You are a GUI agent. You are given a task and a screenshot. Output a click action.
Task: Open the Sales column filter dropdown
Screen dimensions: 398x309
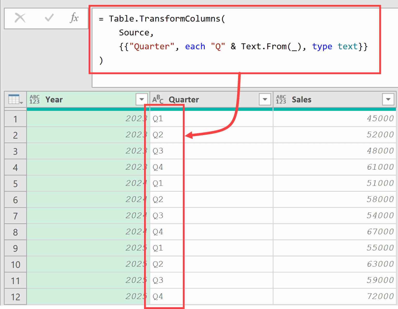[x=388, y=99]
